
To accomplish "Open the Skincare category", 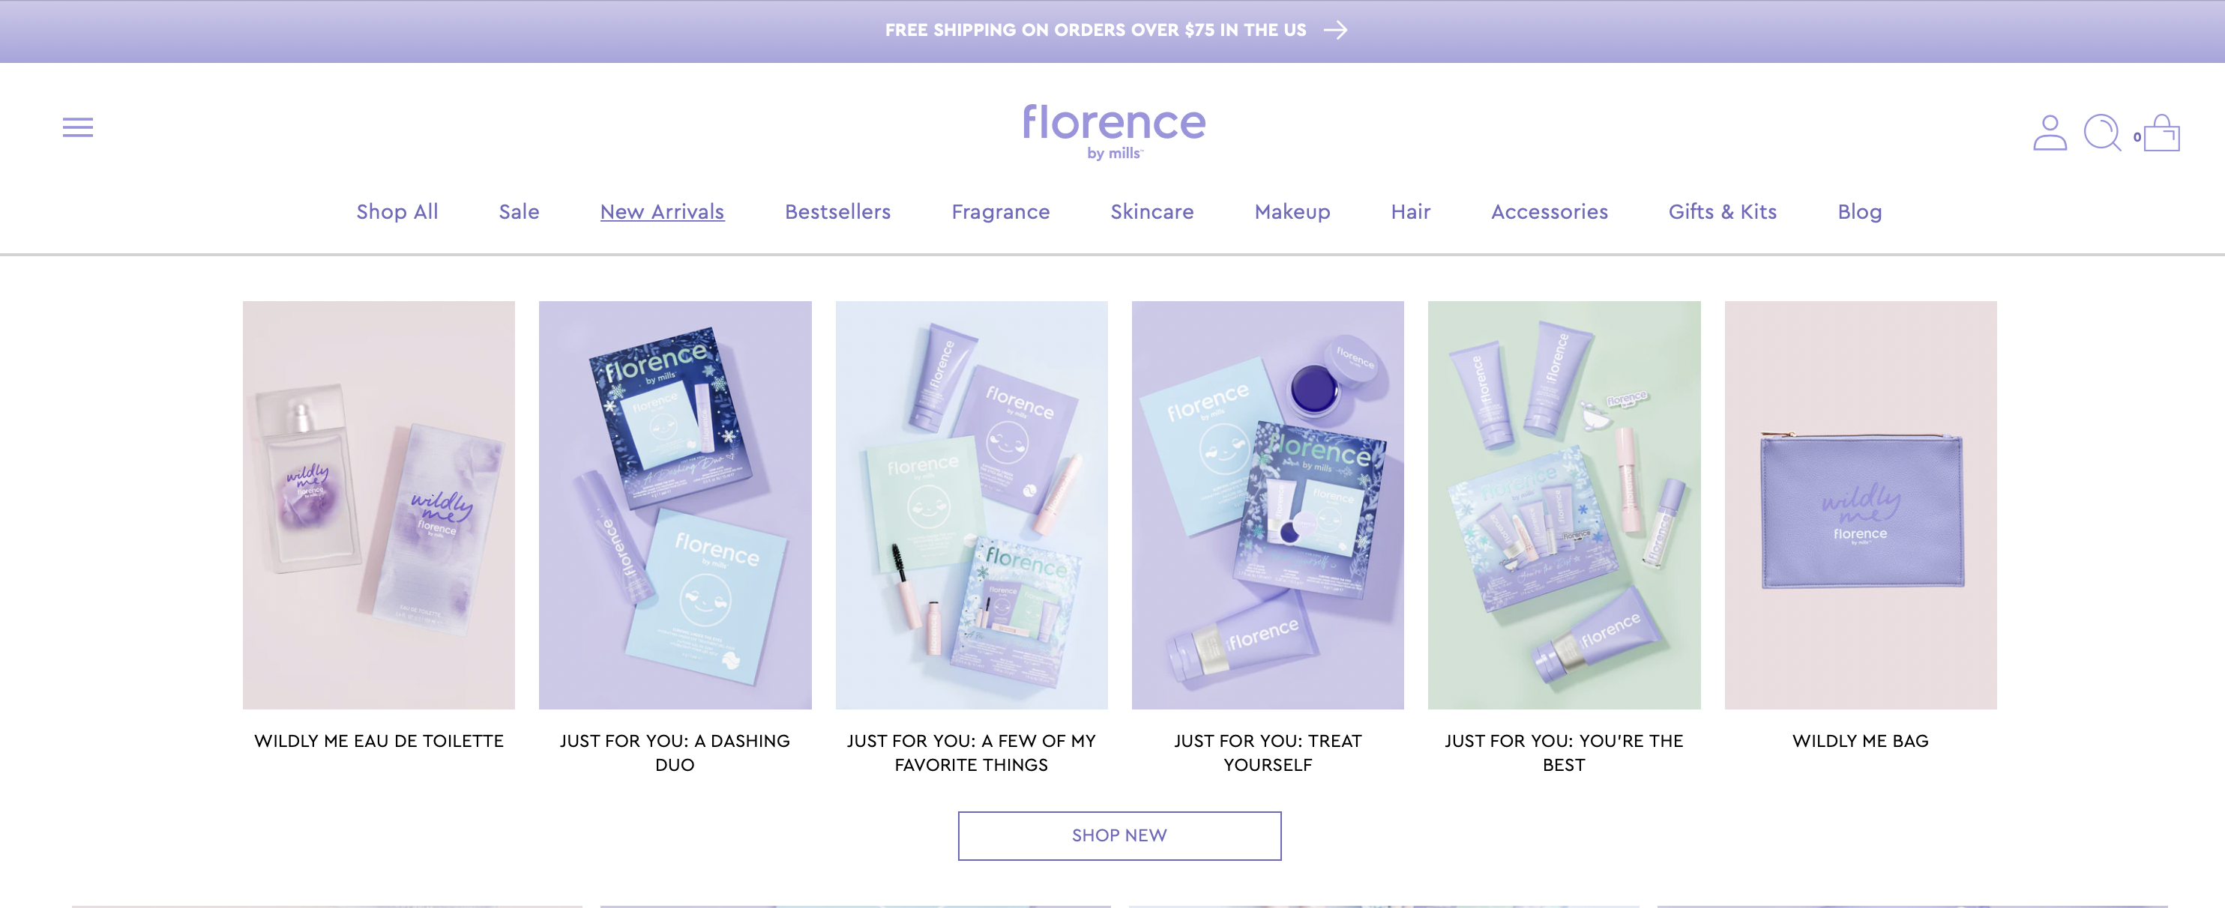I will [1152, 211].
